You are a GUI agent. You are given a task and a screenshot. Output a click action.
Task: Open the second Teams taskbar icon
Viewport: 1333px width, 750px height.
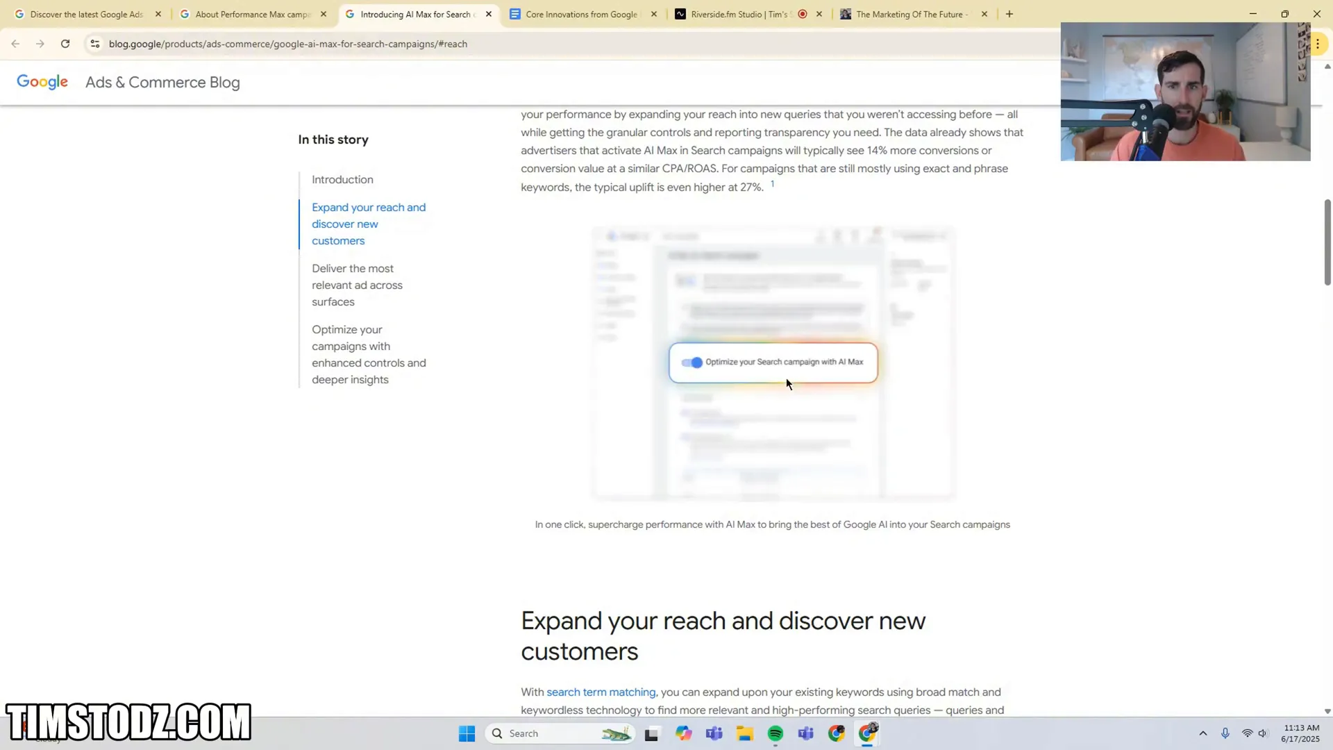(x=806, y=733)
